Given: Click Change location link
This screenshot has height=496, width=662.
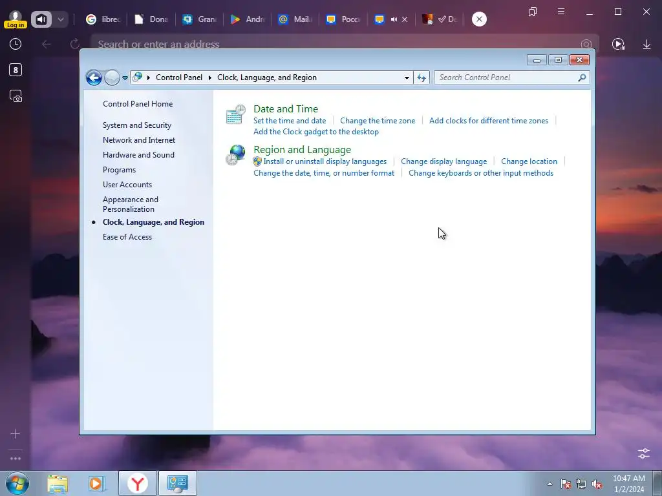Looking at the screenshot, I should click(529, 161).
